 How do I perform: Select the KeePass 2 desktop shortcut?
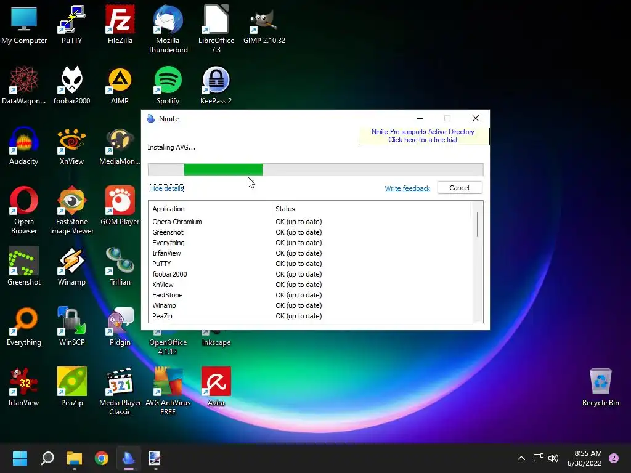(216, 85)
